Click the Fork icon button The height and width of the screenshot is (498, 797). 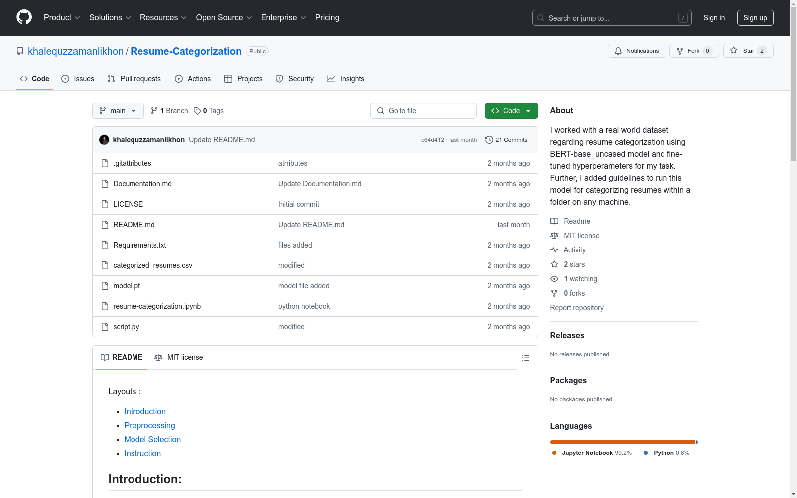680,51
